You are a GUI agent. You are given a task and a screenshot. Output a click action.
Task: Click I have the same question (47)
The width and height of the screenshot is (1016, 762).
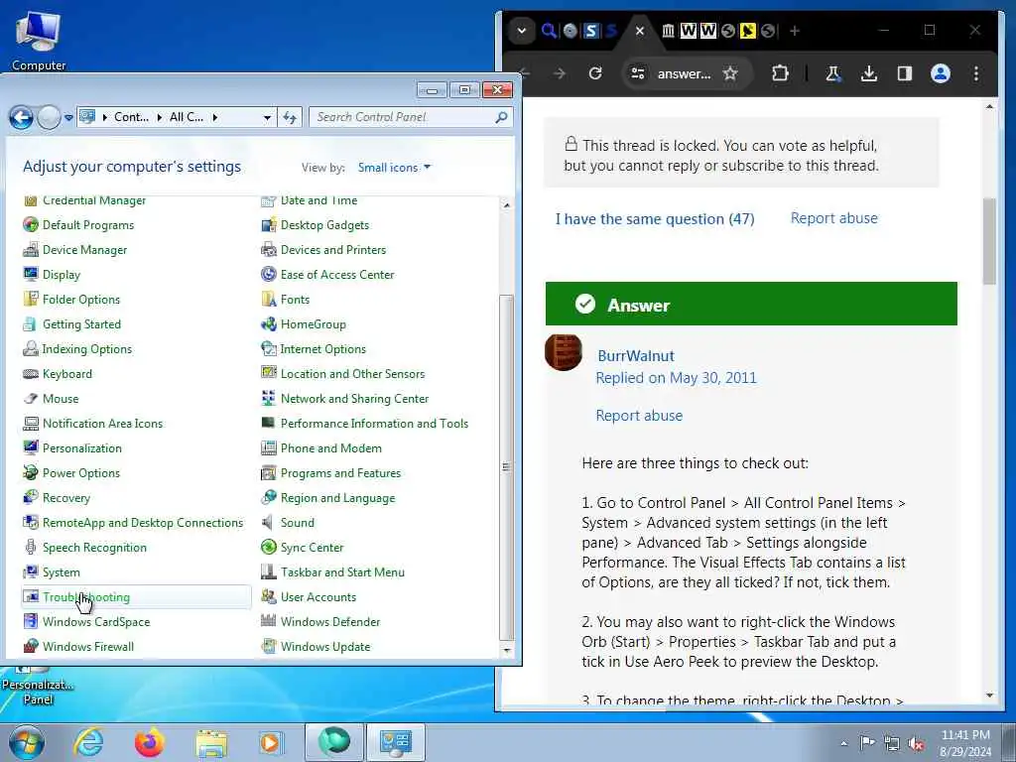655,219
